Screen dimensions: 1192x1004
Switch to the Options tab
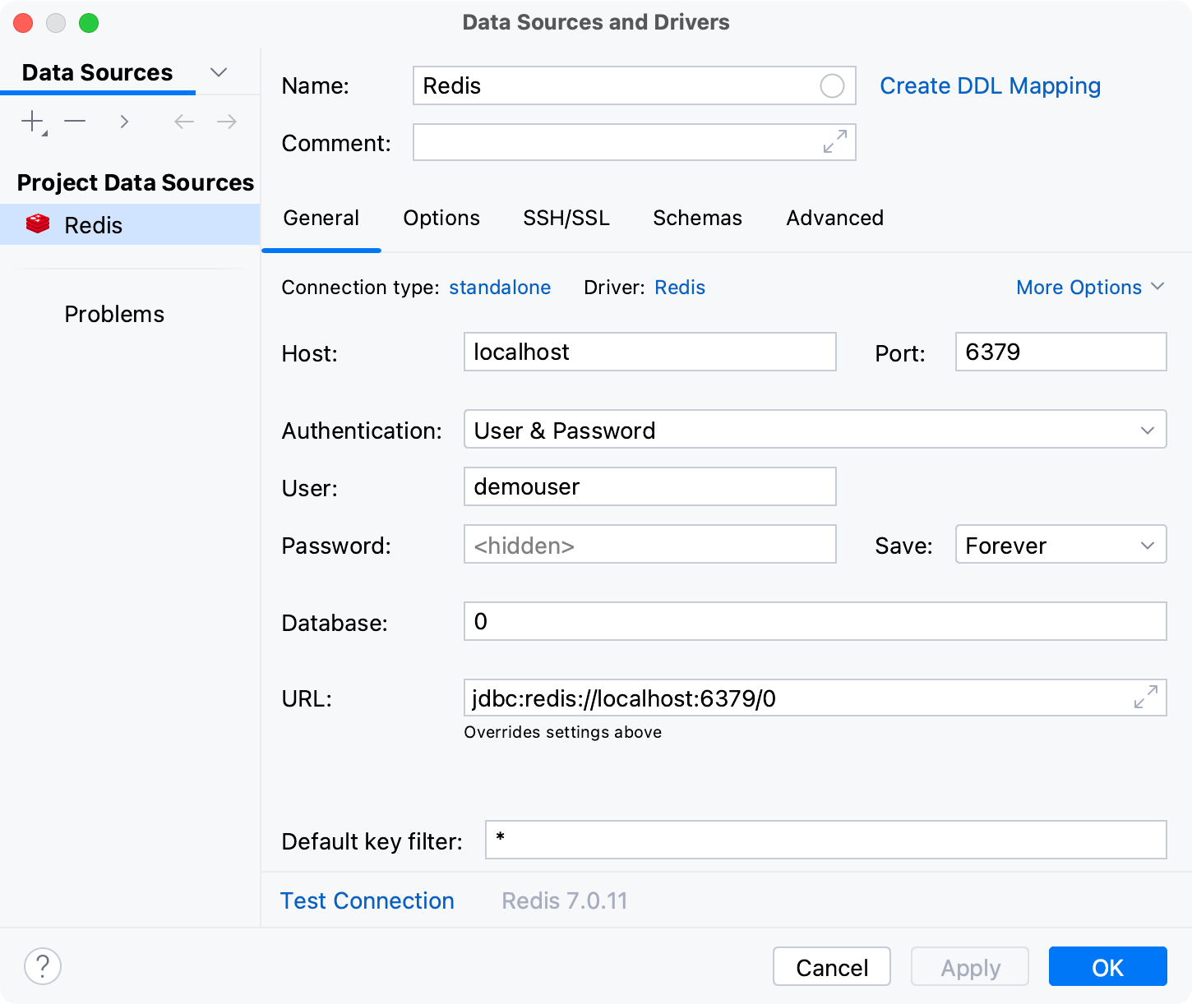pyautogui.click(x=441, y=218)
